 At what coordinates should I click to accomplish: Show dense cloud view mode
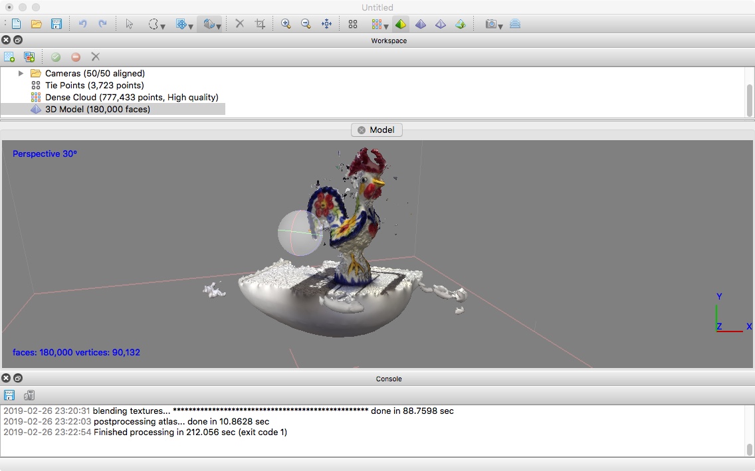pyautogui.click(x=377, y=24)
